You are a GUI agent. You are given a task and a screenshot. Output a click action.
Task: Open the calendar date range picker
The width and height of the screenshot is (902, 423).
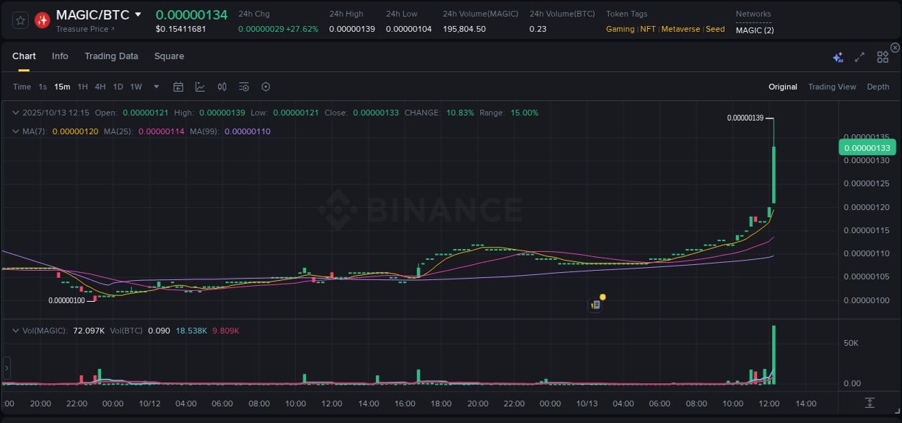point(178,87)
